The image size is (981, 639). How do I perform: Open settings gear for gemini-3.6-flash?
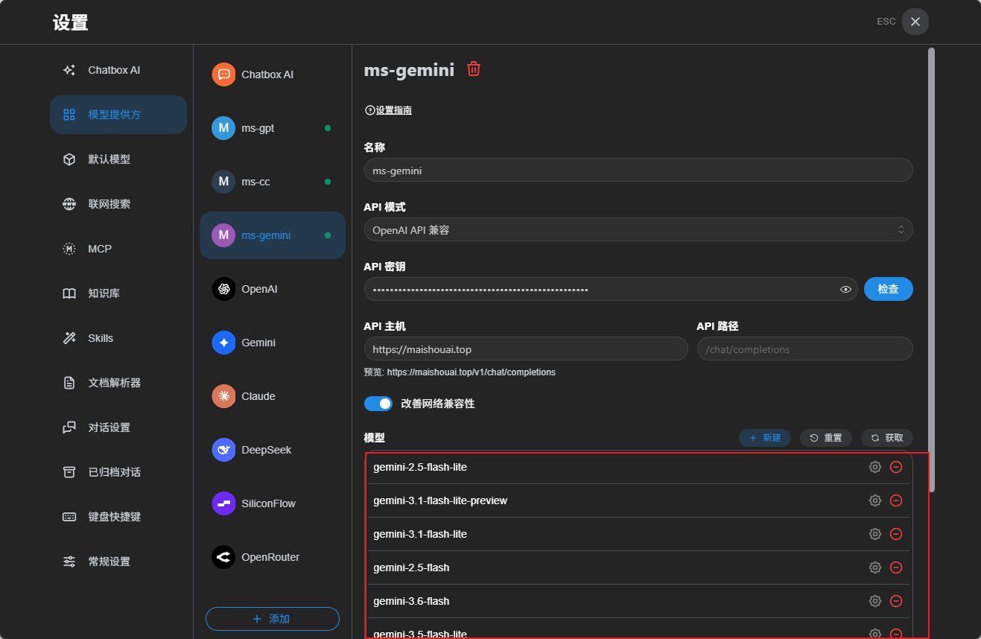pyautogui.click(x=875, y=601)
